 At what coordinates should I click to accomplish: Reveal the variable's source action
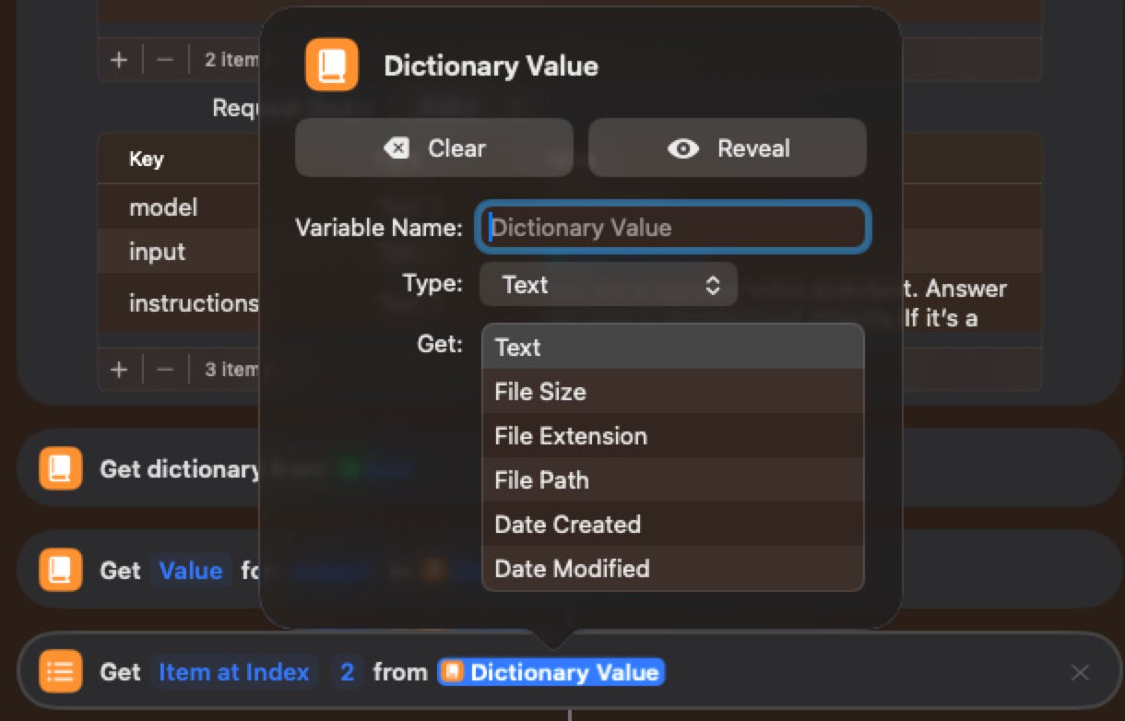click(x=728, y=148)
